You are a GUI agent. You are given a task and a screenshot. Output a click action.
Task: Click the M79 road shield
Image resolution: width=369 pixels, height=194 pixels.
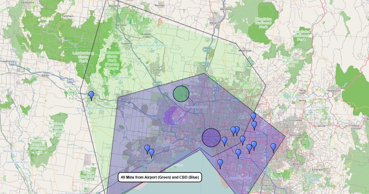[x=157, y=84]
